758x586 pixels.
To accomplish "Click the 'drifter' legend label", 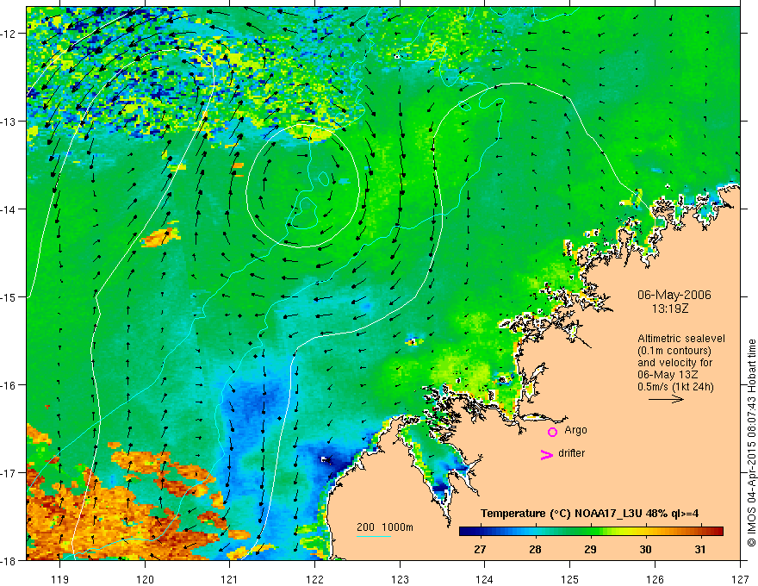I will (571, 453).
